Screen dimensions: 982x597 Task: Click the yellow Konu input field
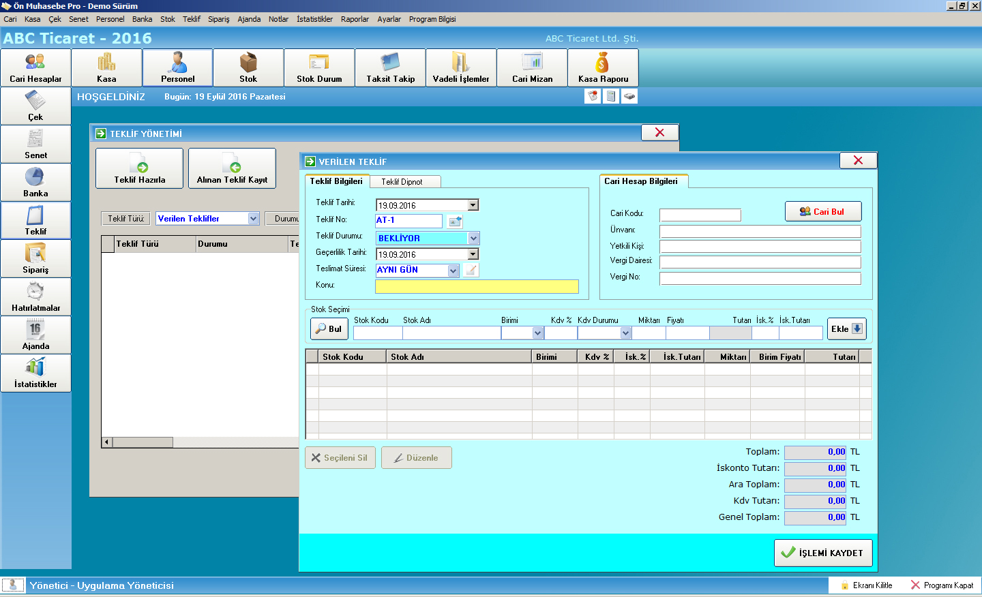point(477,286)
